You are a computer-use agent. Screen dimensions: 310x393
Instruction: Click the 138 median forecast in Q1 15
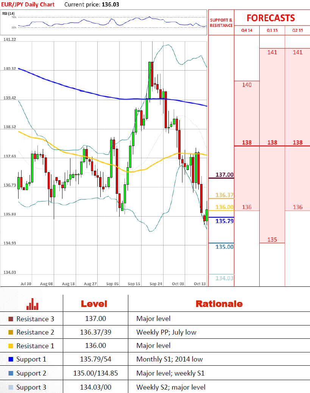[x=272, y=143]
